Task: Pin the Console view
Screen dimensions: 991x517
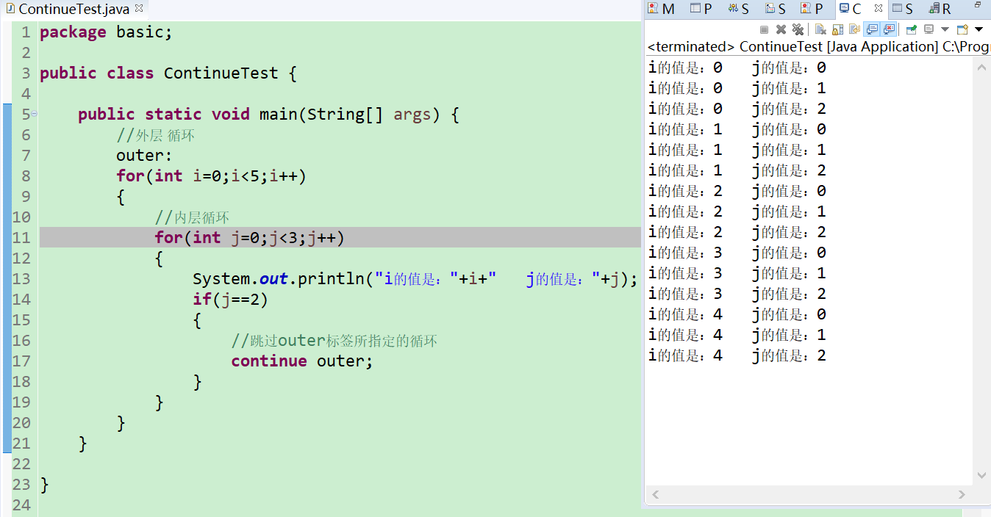Action: 911,29
